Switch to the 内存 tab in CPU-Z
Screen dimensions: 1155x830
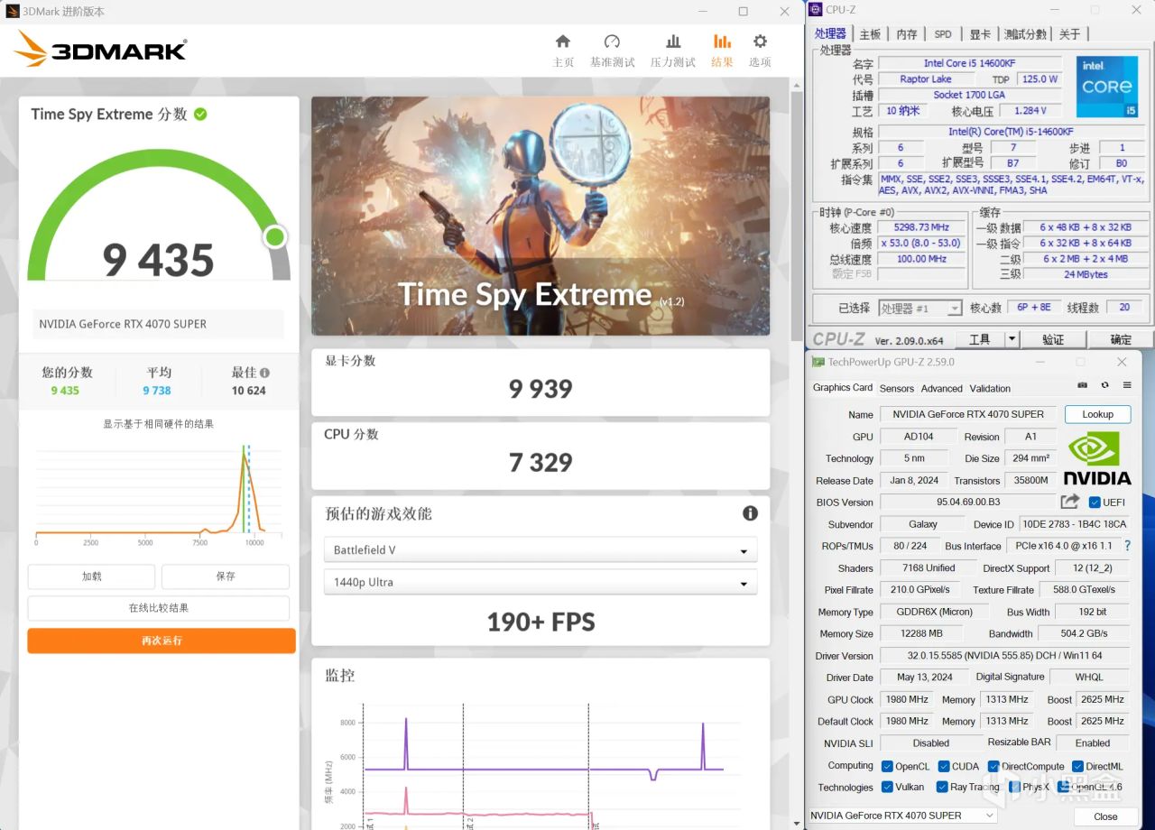907,34
